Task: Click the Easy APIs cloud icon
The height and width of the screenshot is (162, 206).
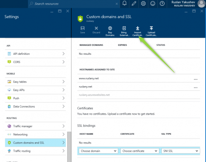Action: 9,90
